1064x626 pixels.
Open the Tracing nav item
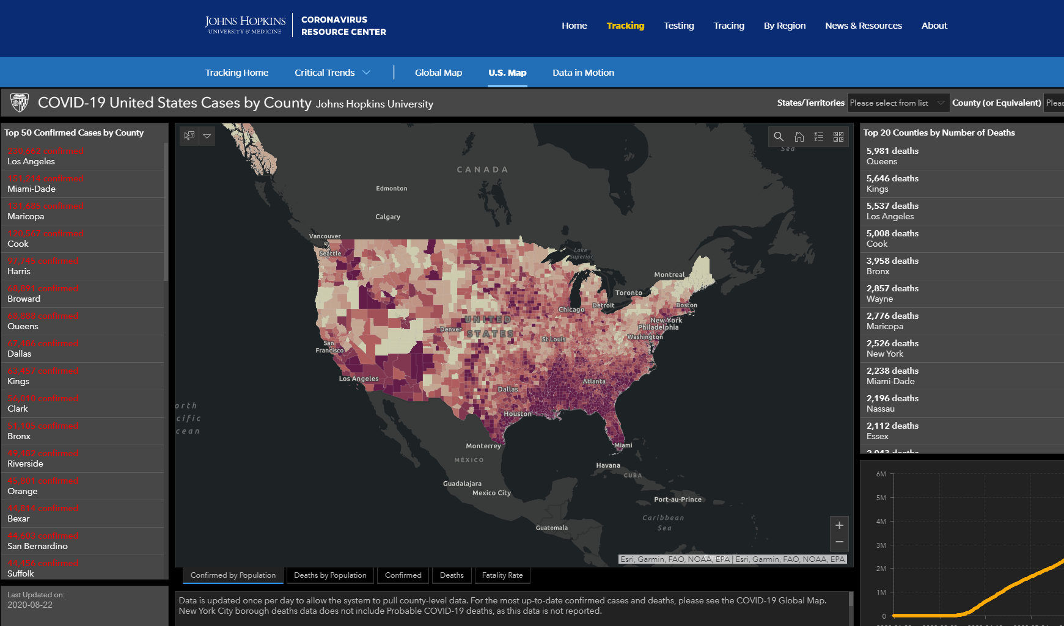click(x=729, y=26)
